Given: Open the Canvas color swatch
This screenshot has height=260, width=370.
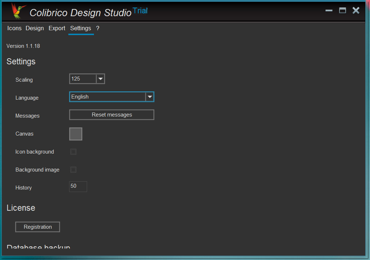Looking at the screenshot, I should pos(76,134).
